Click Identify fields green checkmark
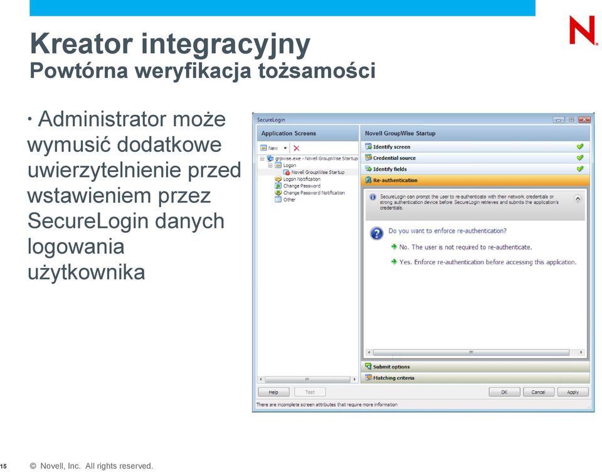The image size is (602, 472). tap(579, 169)
